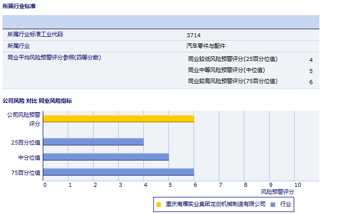Click 同业较高风险预警评分(75百分位值) label
This screenshot has width=348, height=214.
click(x=232, y=82)
